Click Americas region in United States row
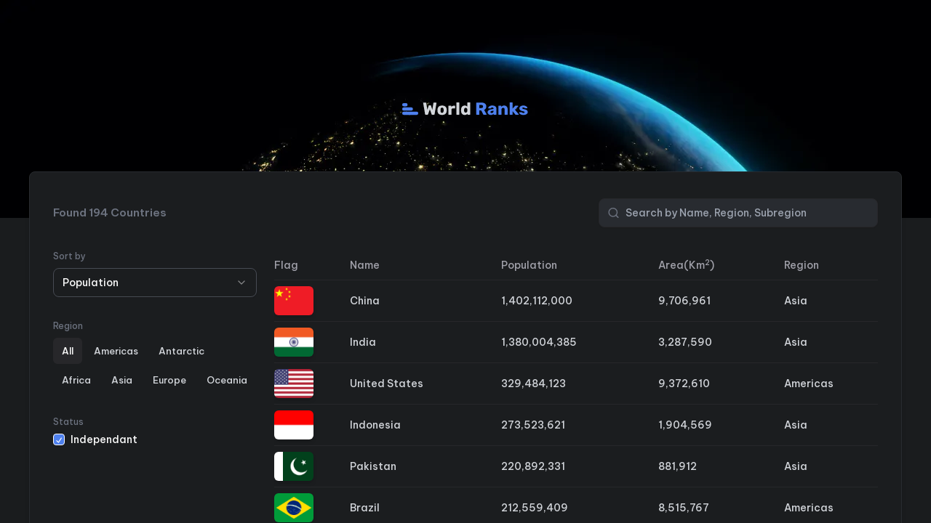This screenshot has height=523, width=931. [809, 384]
